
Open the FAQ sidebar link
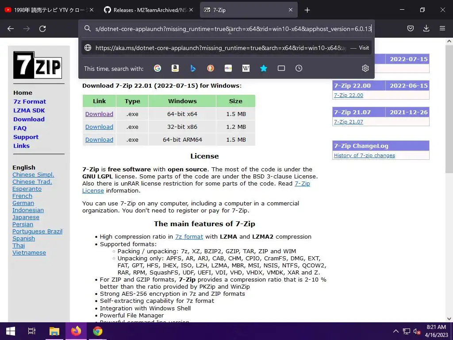(20, 128)
